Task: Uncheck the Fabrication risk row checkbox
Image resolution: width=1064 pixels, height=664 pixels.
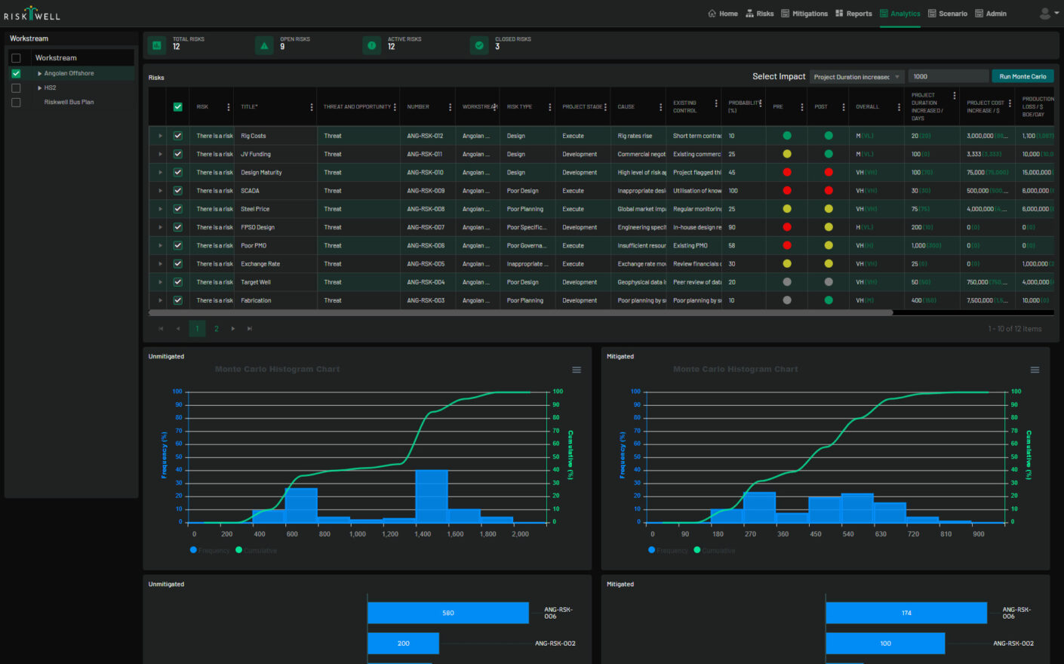Action: (178, 300)
